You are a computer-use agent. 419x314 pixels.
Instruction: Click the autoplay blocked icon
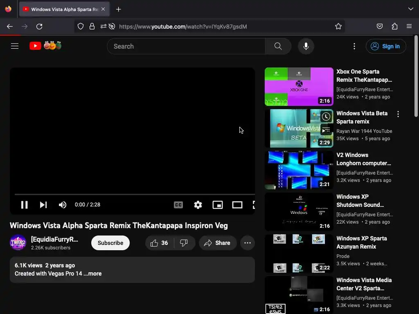112,27
